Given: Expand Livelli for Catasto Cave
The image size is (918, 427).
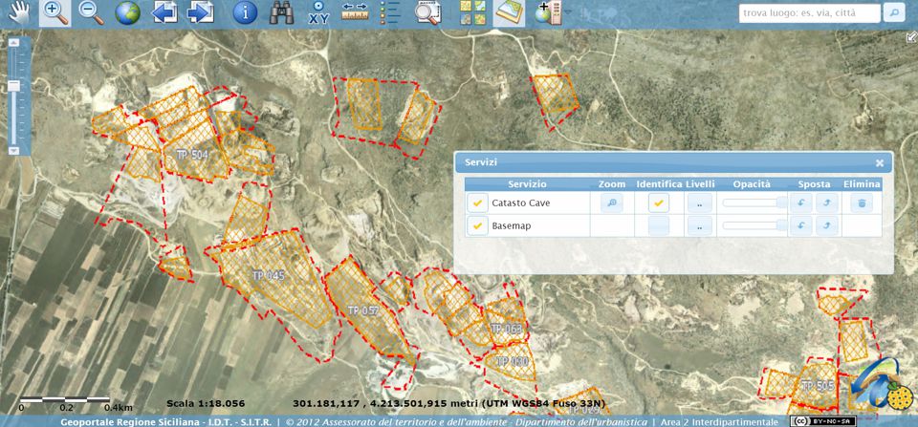Looking at the screenshot, I should [699, 203].
